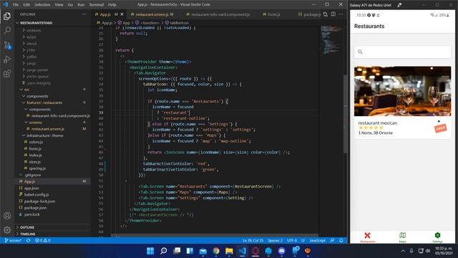
Task: Open Chrome from the taskbar
Action: click(216, 251)
